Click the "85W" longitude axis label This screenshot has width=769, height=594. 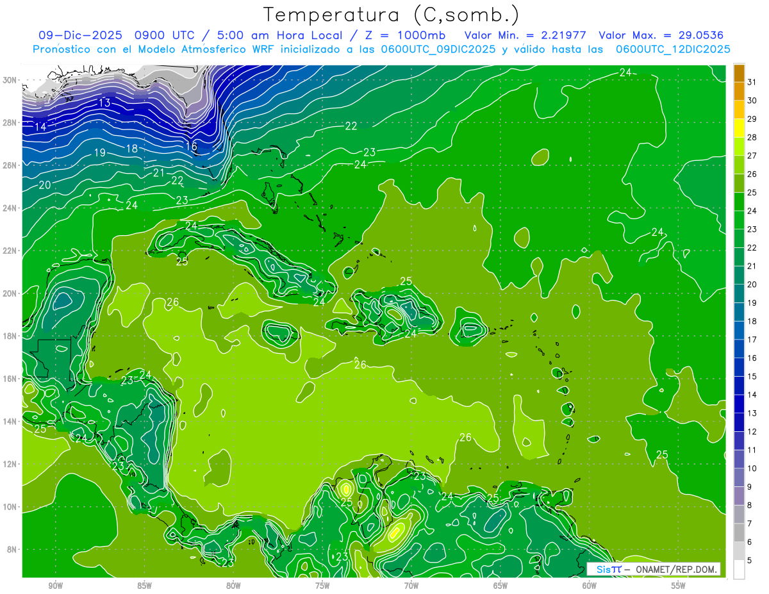145,587
